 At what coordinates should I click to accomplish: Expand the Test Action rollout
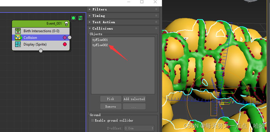[x=123, y=22]
